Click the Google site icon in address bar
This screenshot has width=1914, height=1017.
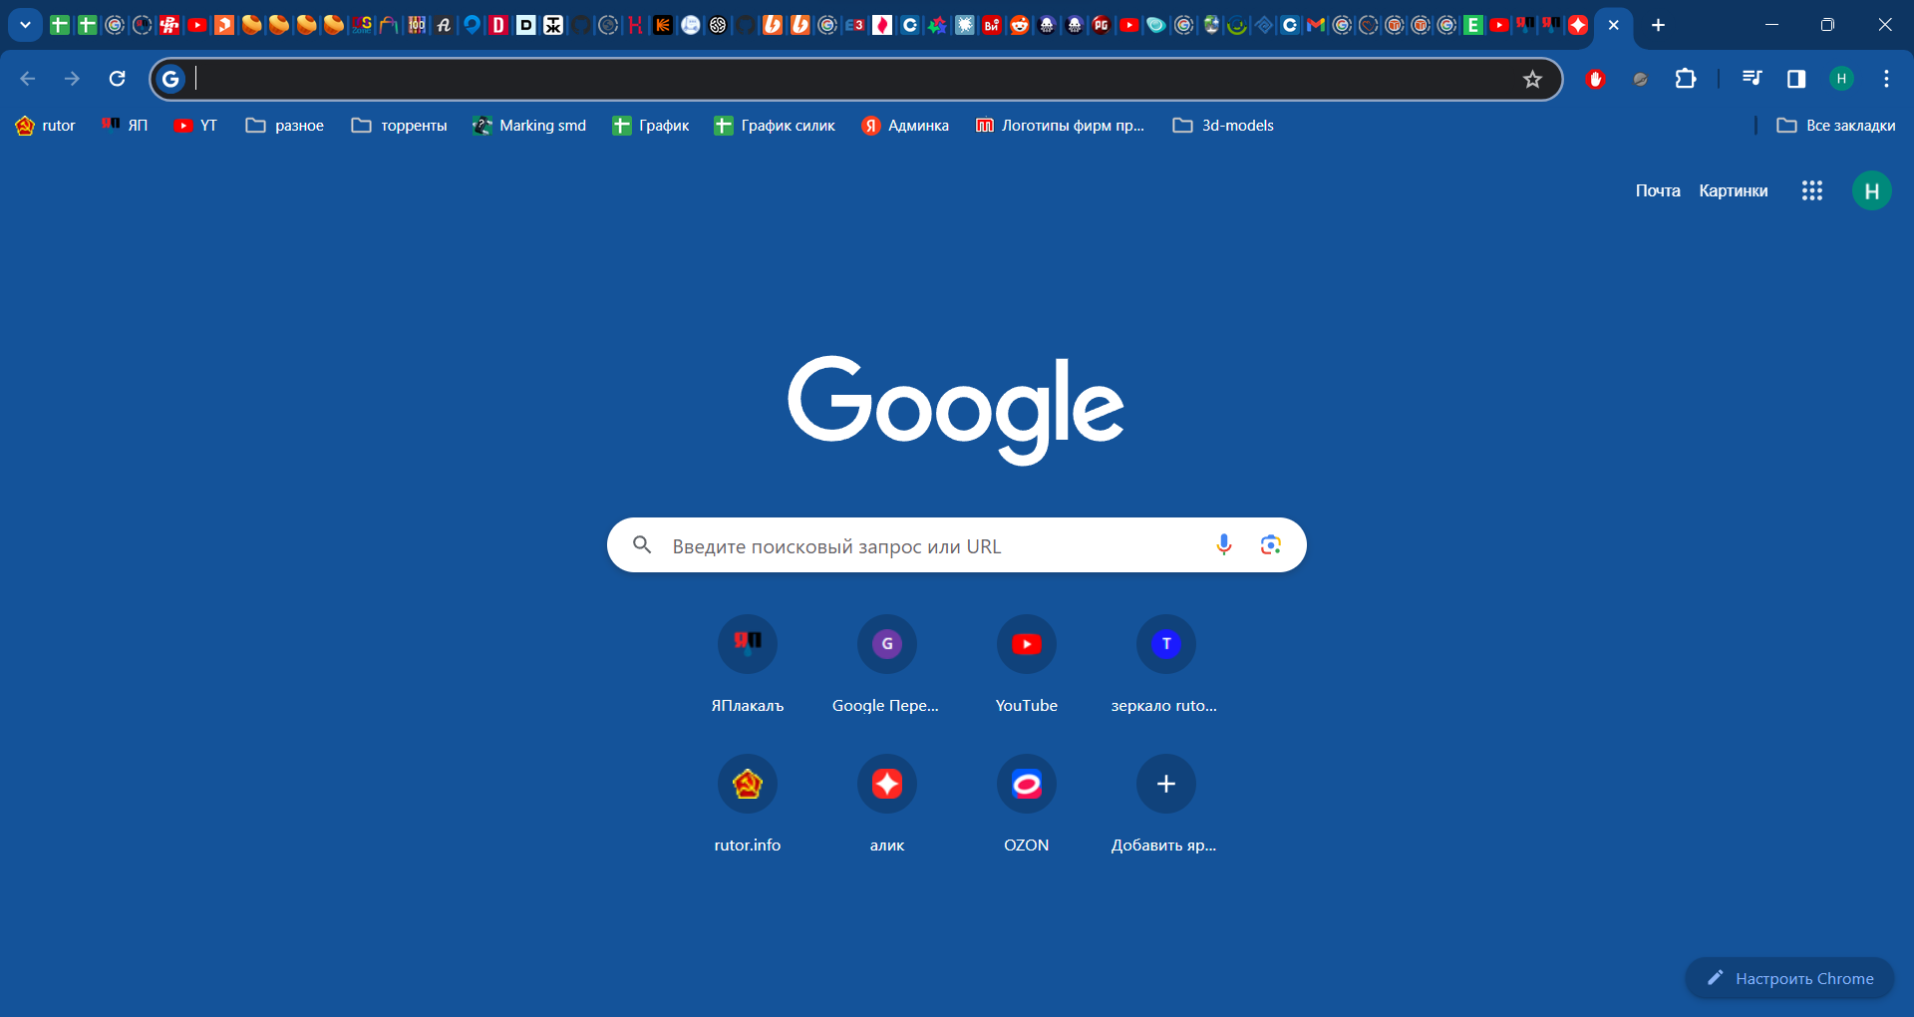tap(170, 79)
